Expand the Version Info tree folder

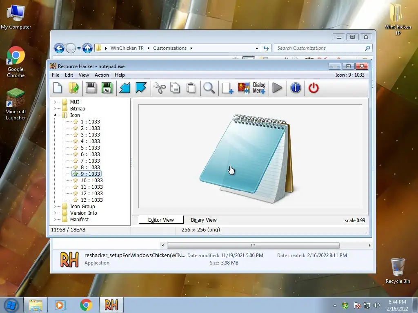55,213
